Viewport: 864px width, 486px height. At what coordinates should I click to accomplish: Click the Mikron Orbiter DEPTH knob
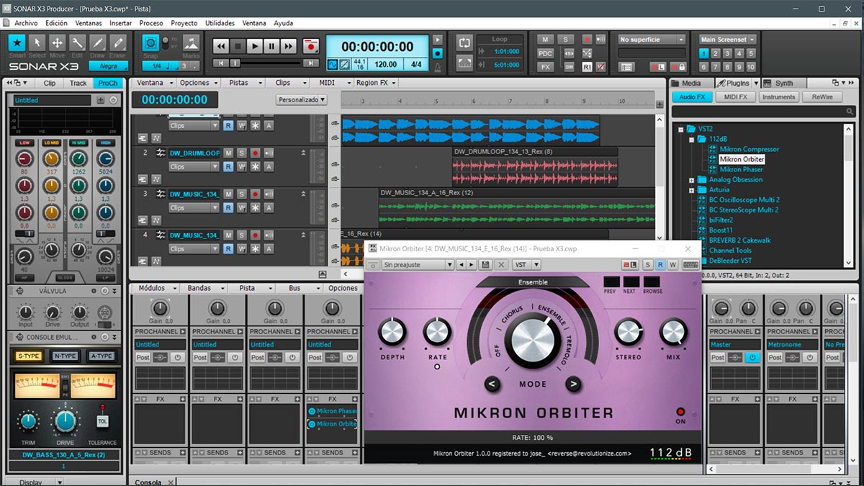pyautogui.click(x=392, y=331)
